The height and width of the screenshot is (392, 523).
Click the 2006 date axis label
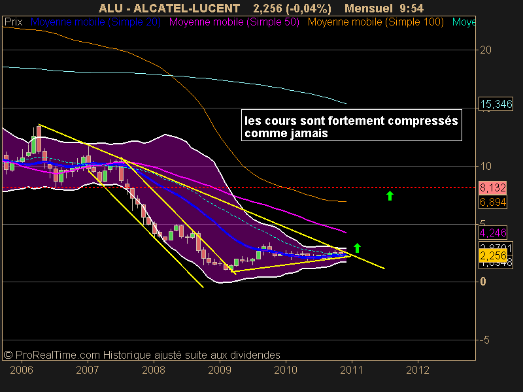click(x=22, y=370)
